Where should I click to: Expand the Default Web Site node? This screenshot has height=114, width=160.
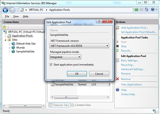pyautogui.click(x=9, y=44)
